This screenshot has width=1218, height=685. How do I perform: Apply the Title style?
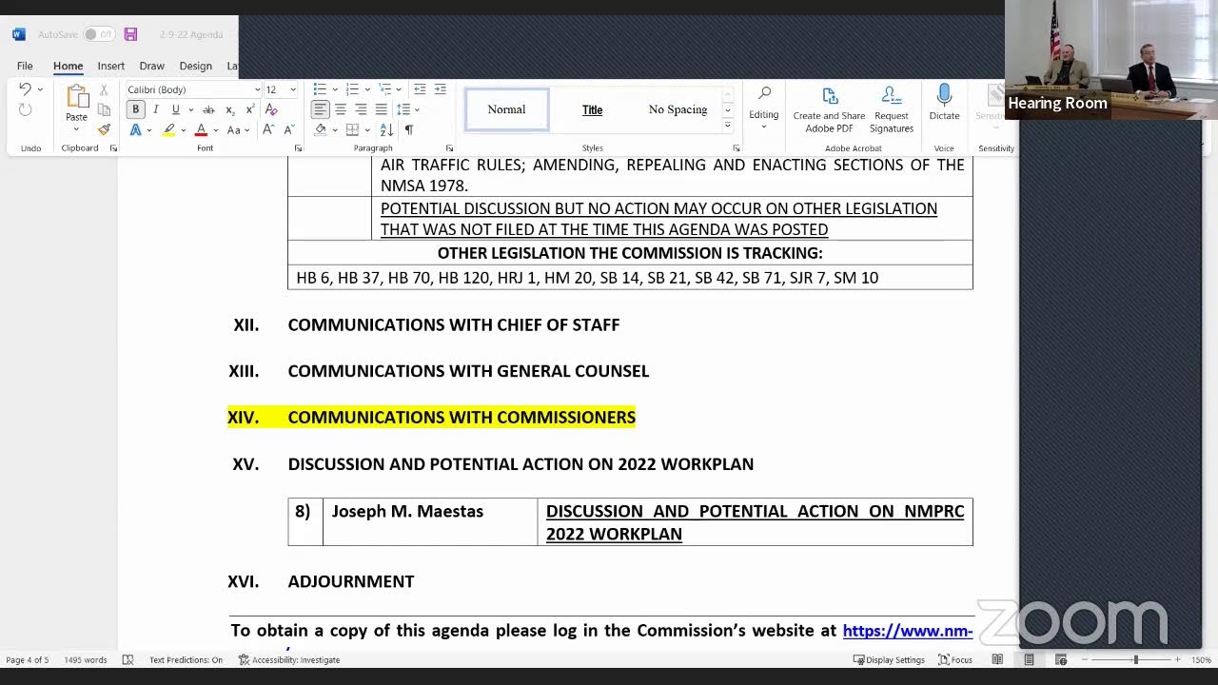[x=592, y=109]
